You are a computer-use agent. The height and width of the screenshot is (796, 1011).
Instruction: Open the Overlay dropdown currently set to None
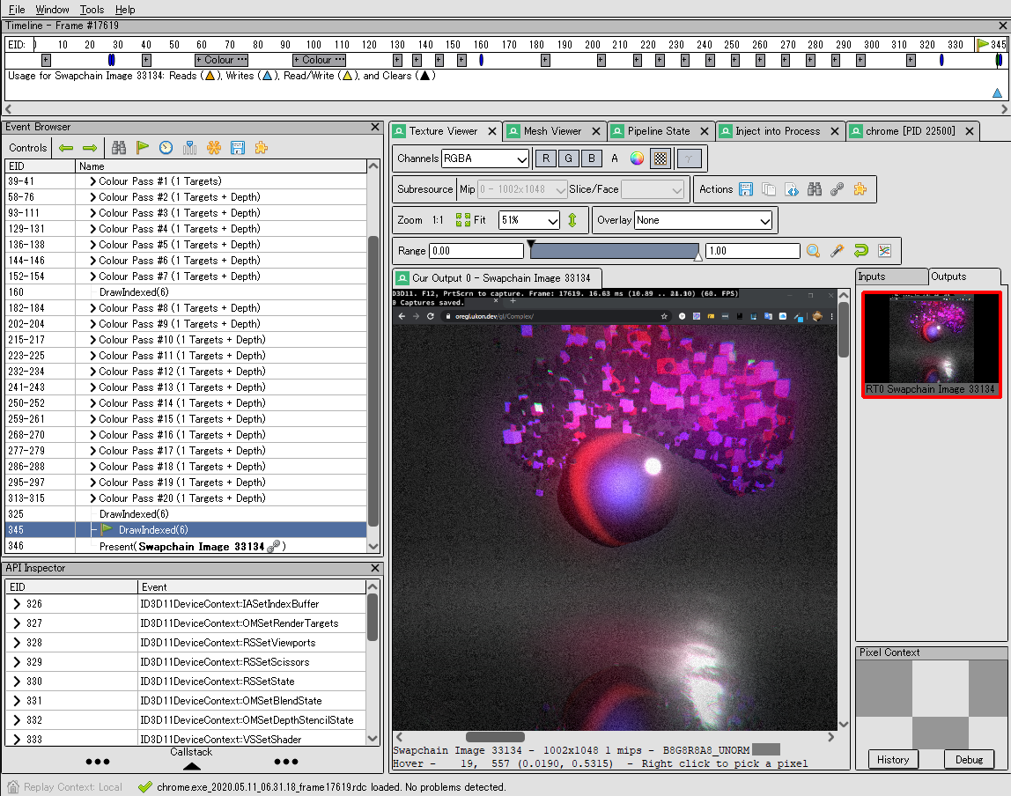[703, 219]
